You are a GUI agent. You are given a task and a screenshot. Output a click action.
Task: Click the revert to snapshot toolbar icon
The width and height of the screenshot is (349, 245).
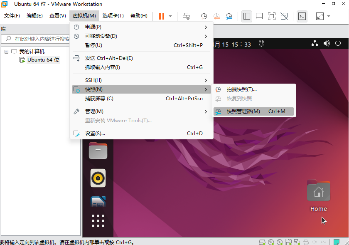216,16
